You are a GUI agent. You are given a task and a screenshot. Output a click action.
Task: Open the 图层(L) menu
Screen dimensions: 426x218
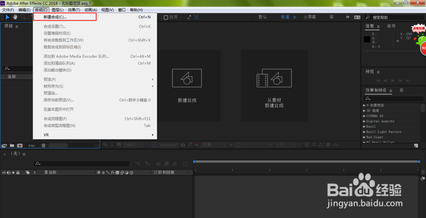(x=58, y=10)
